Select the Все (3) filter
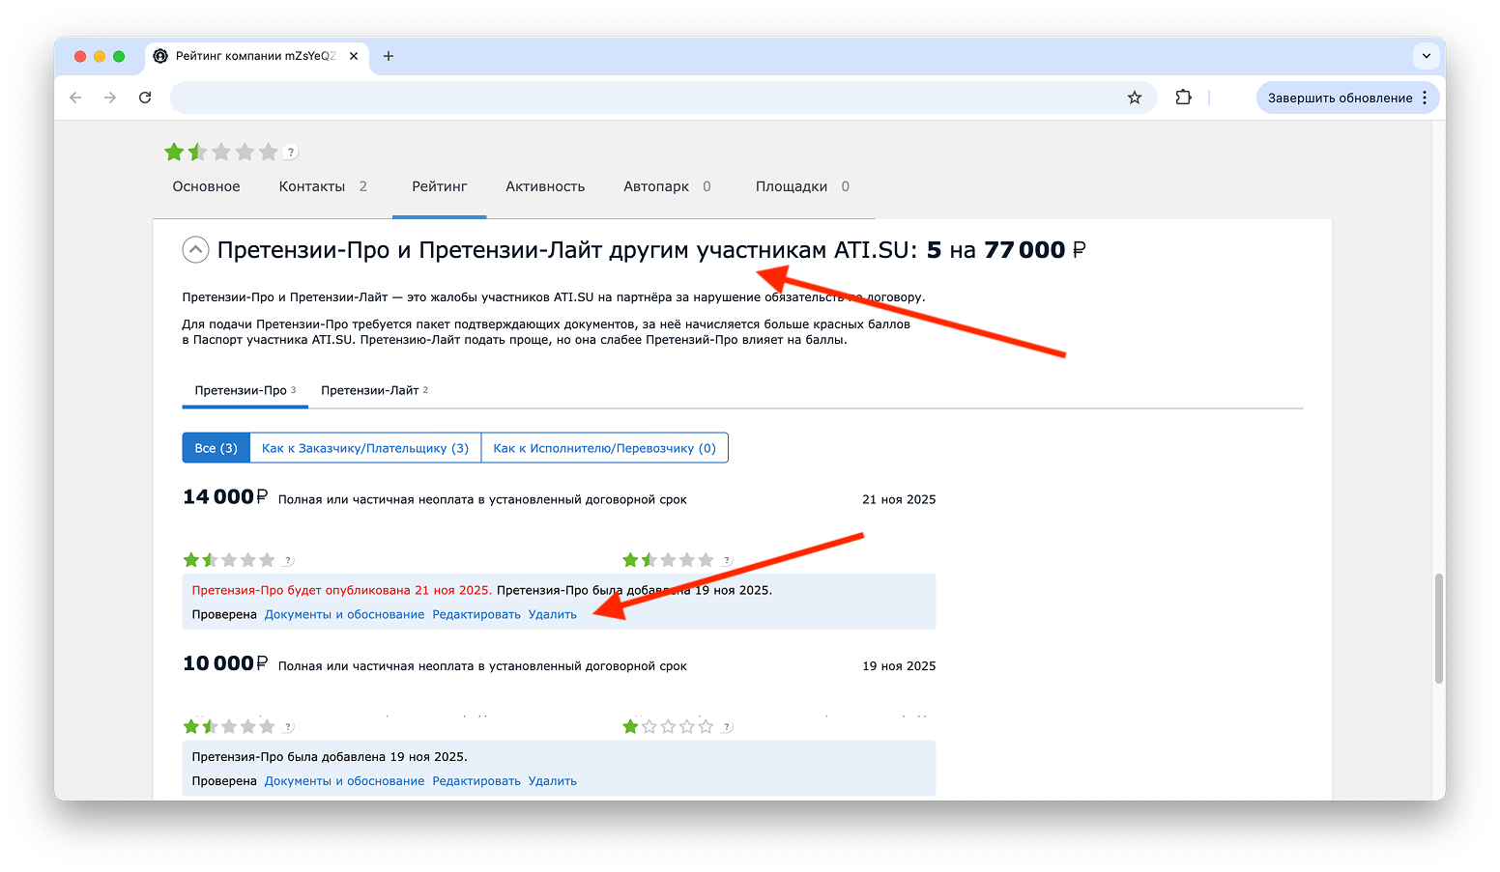The height and width of the screenshot is (872, 1500). (x=216, y=448)
